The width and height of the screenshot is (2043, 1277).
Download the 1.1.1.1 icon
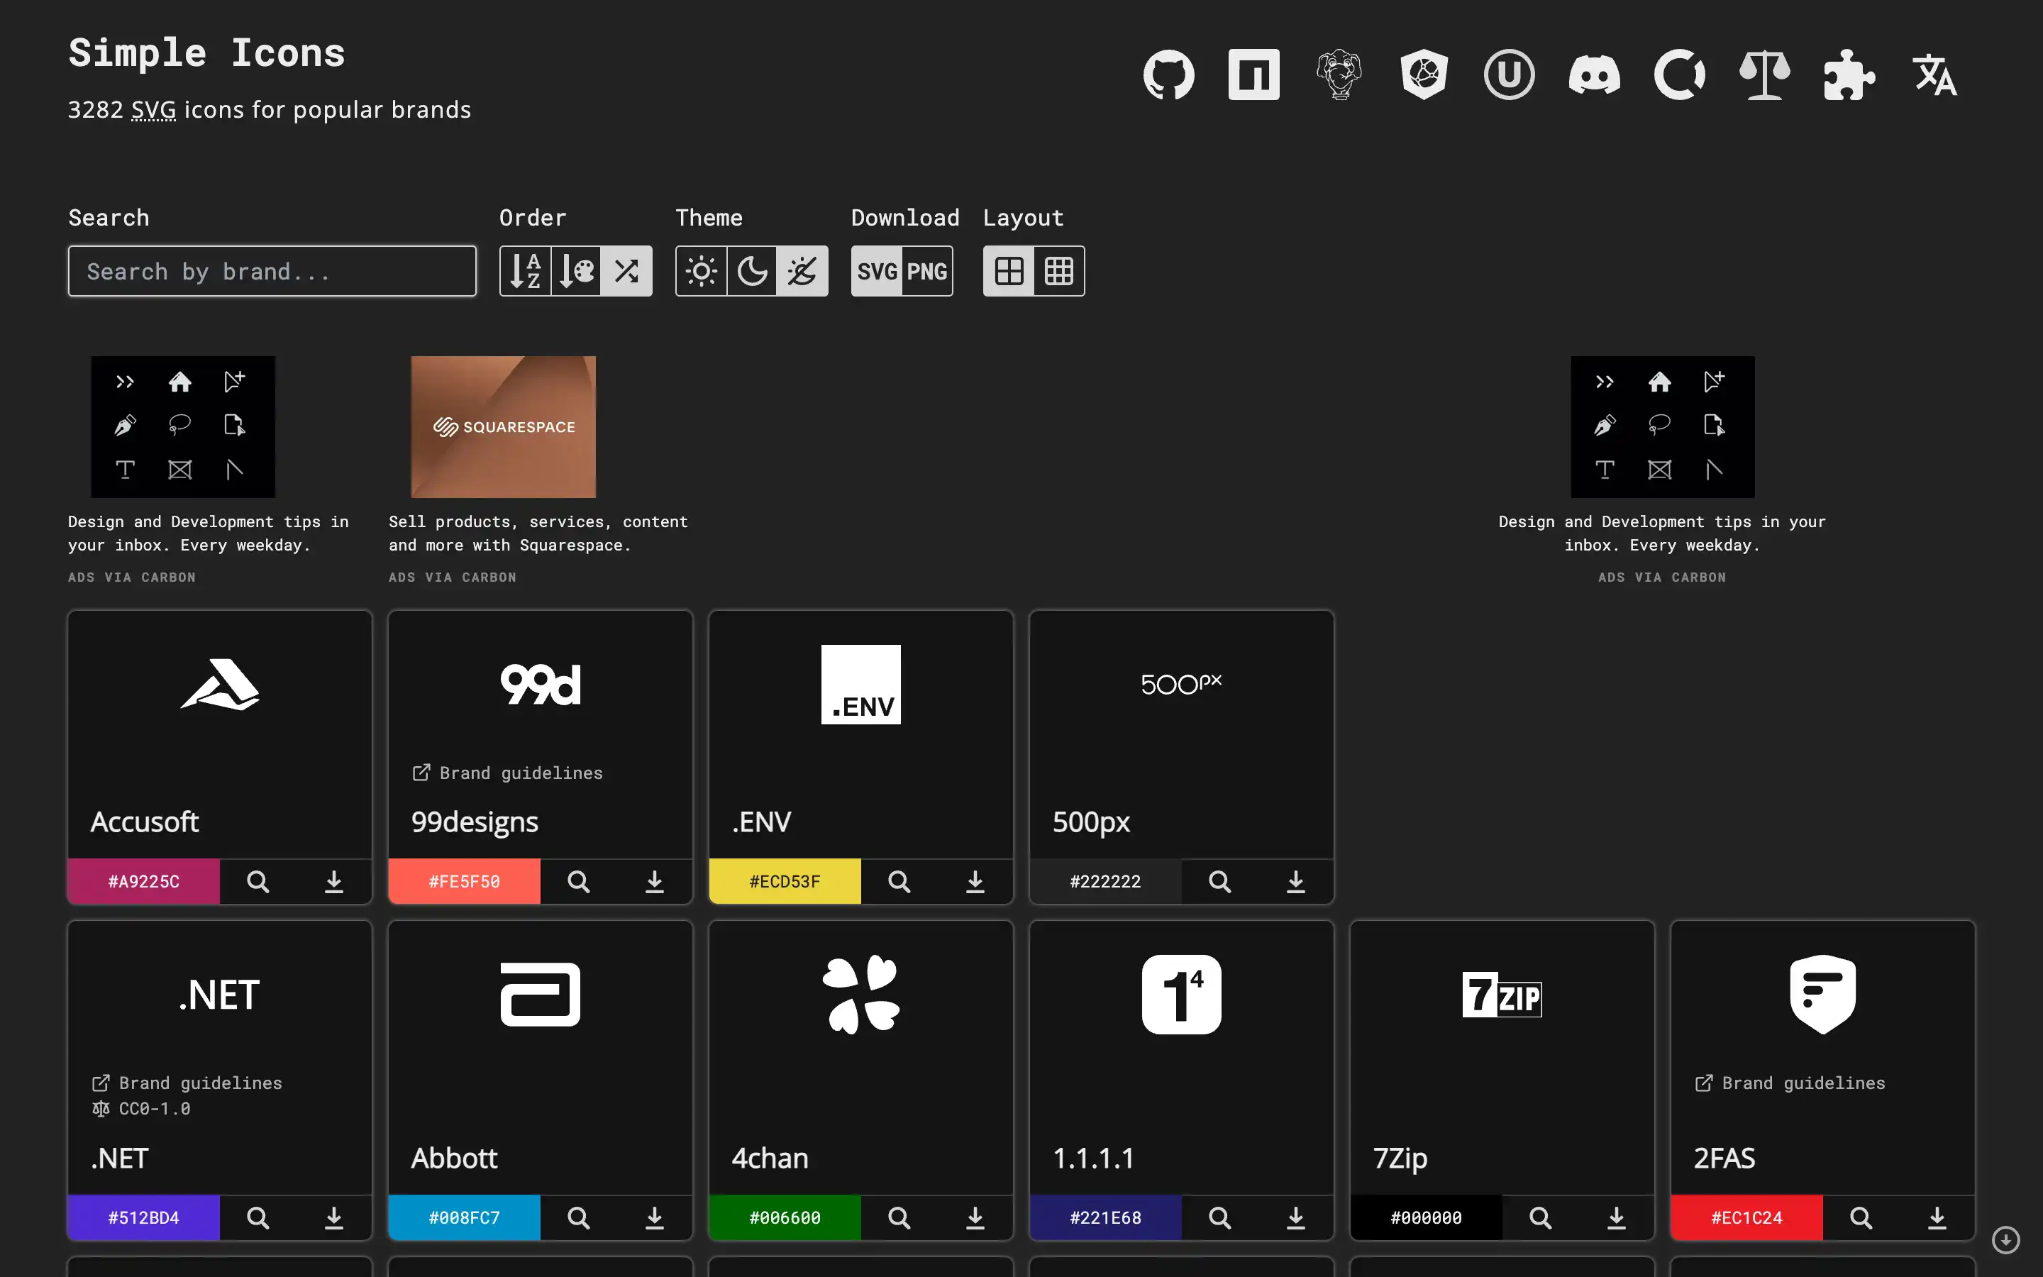(1296, 1218)
